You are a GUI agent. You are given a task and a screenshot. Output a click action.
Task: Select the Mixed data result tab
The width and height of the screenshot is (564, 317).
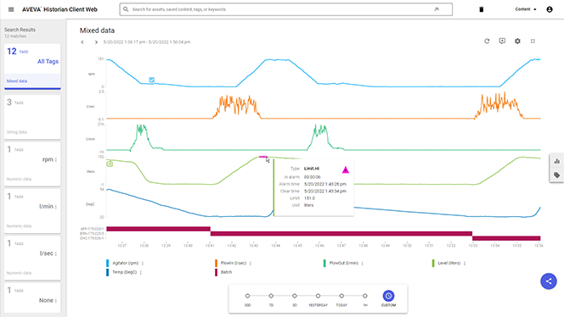click(x=32, y=81)
